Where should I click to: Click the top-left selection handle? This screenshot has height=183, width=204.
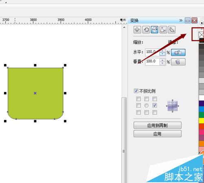(5, 65)
